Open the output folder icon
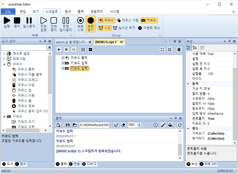This screenshot has height=174, width=238. coord(75,125)
